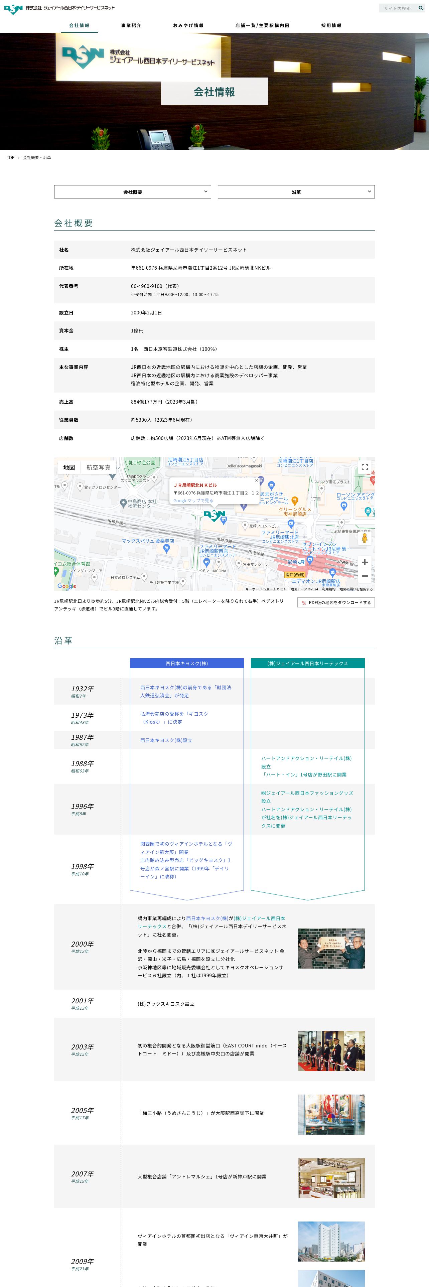Switch the map to 地図 view
This screenshot has height=1287, width=429.
[69, 467]
